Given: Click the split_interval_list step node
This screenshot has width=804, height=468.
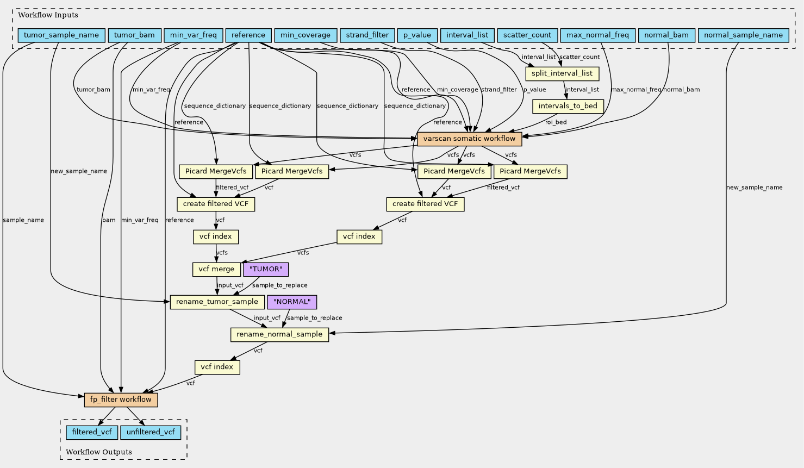Looking at the screenshot, I should (x=562, y=73).
